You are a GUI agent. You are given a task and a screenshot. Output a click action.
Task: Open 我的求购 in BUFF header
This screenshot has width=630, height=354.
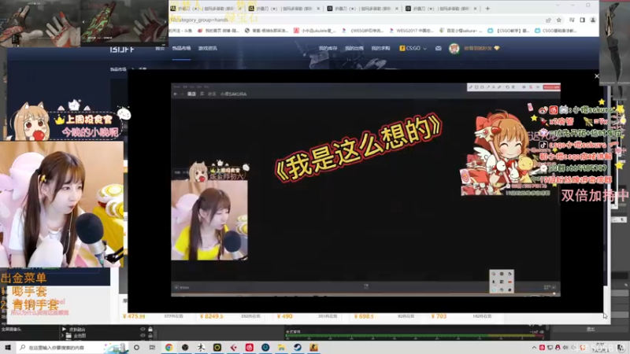point(380,48)
